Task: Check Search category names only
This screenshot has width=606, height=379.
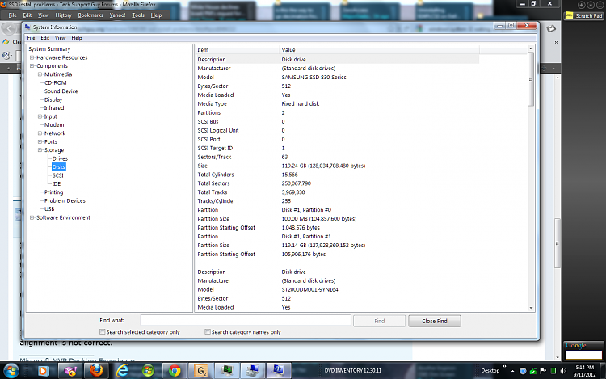Action: (208, 332)
